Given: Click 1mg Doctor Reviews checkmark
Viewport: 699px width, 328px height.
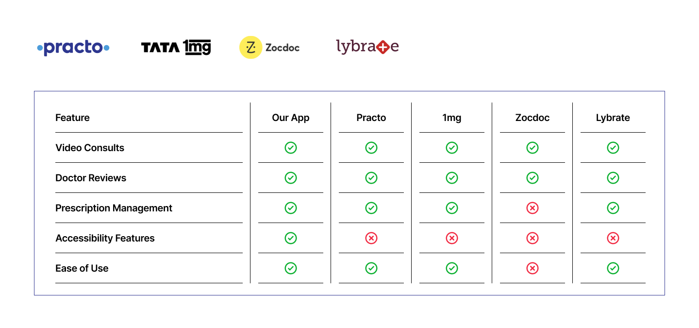Looking at the screenshot, I should (x=452, y=178).
